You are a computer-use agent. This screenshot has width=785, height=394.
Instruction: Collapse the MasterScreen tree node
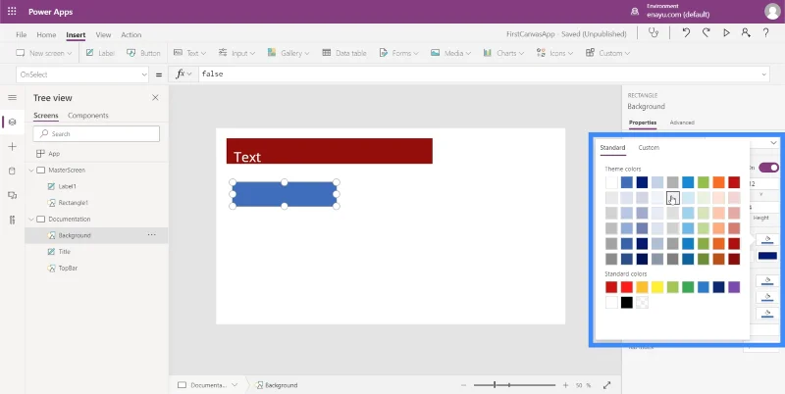31,170
